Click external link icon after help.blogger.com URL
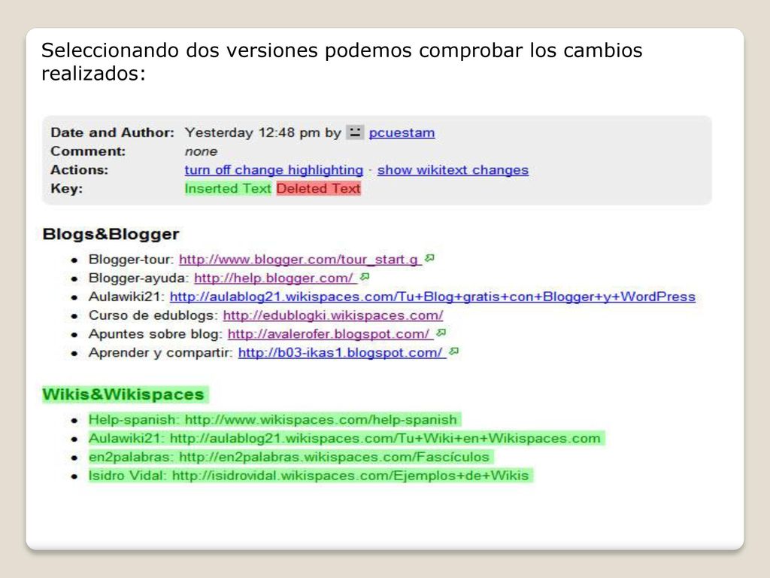 tap(365, 277)
